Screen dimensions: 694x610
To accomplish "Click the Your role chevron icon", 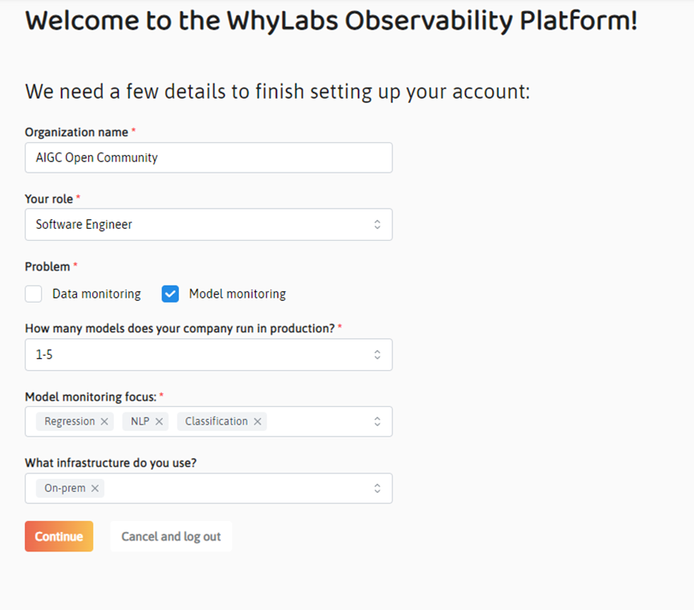I will (x=377, y=225).
